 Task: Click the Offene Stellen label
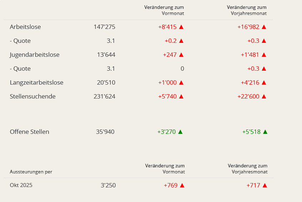[29, 132]
